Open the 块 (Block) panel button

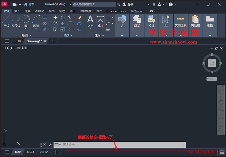pyautogui.click(x=122, y=21)
